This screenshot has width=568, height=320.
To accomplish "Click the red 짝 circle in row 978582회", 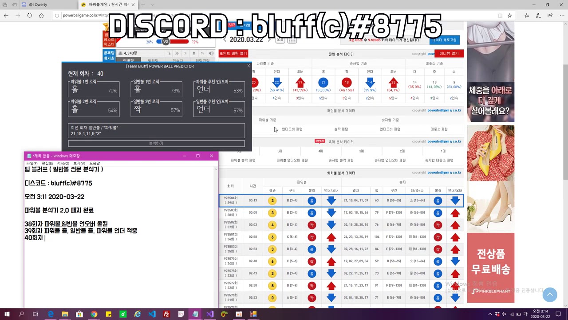I will point(312,225).
